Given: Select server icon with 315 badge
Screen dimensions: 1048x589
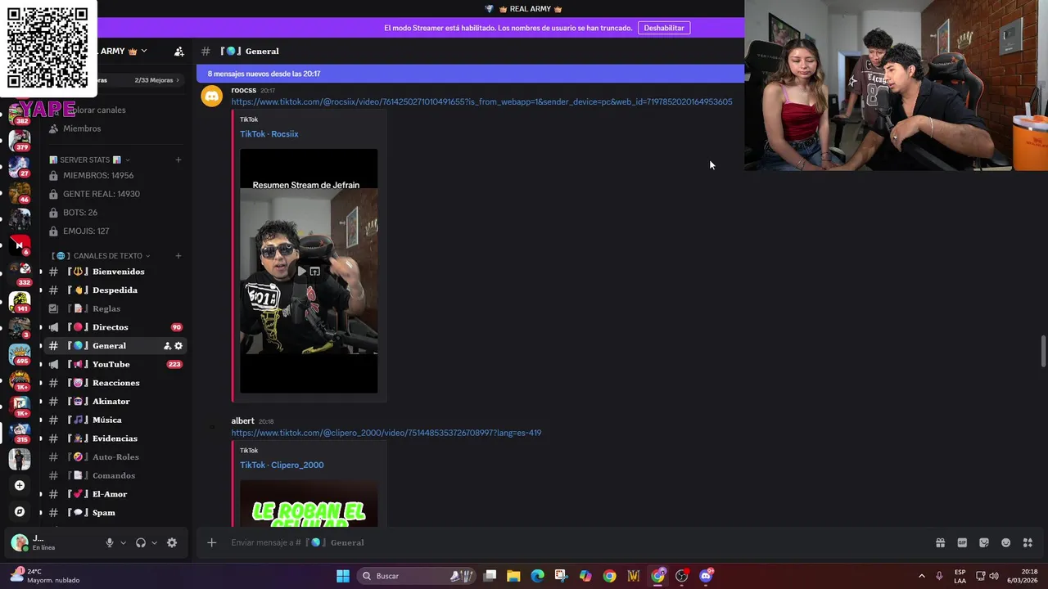Looking at the screenshot, I should 20,432.
